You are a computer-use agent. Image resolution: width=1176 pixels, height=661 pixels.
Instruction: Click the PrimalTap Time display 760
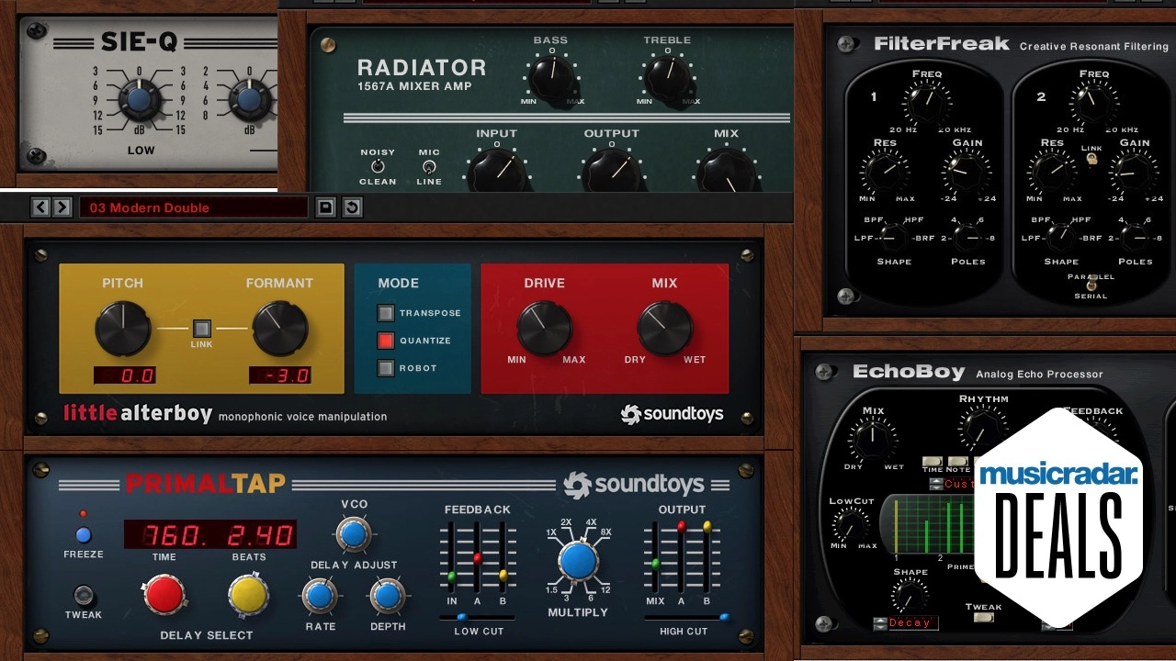(164, 534)
